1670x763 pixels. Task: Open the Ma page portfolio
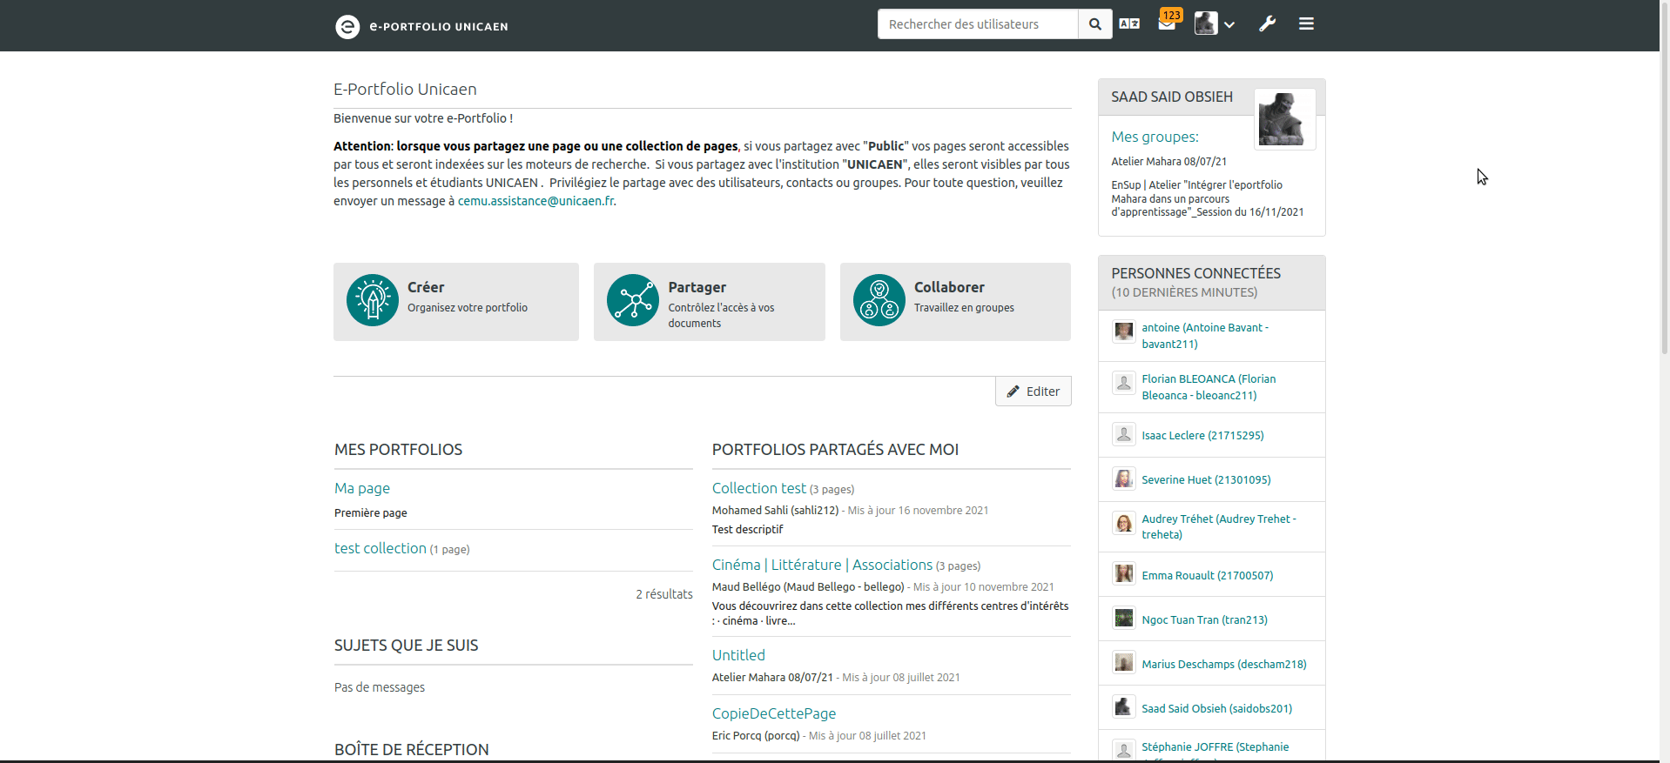[362, 488]
